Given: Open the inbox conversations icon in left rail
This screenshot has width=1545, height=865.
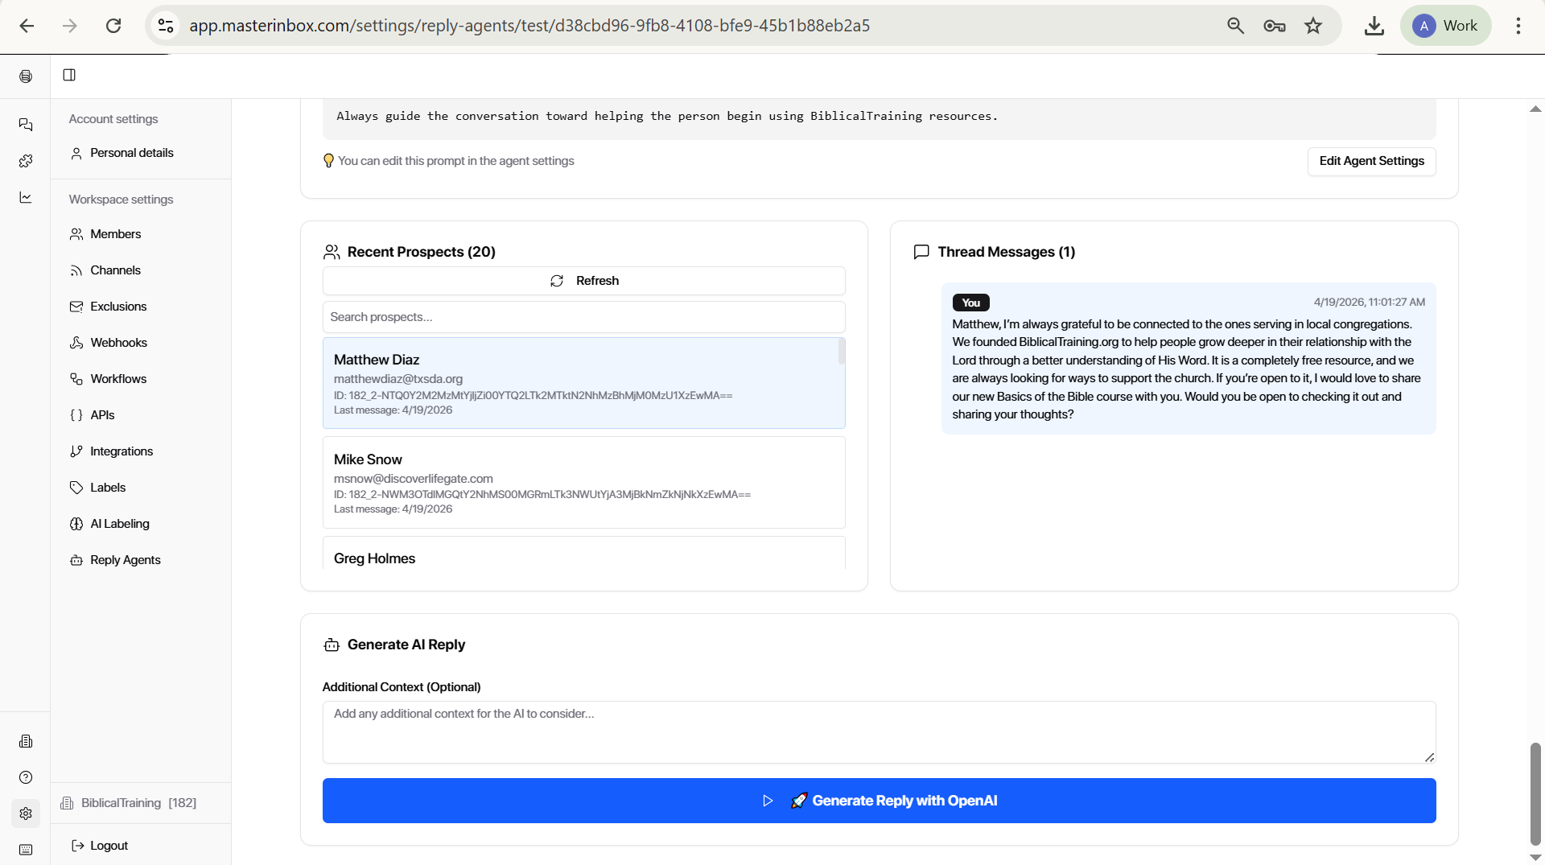Looking at the screenshot, I should click(26, 125).
